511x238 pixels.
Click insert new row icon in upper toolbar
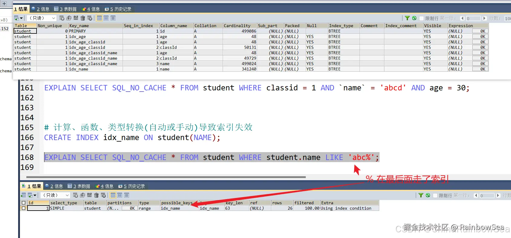click(x=62, y=18)
